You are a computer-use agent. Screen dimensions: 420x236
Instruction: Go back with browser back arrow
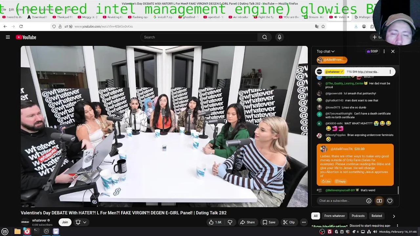(5, 26)
